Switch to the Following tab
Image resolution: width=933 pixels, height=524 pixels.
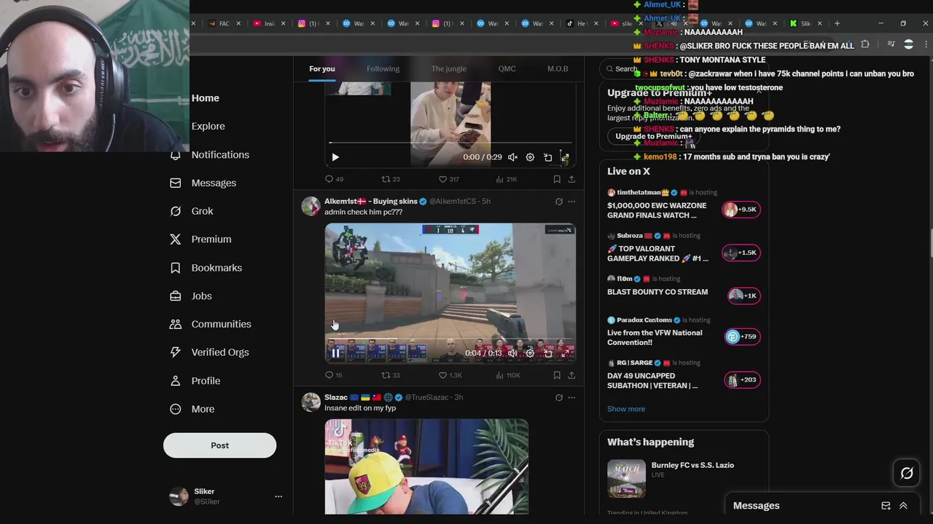tap(383, 69)
